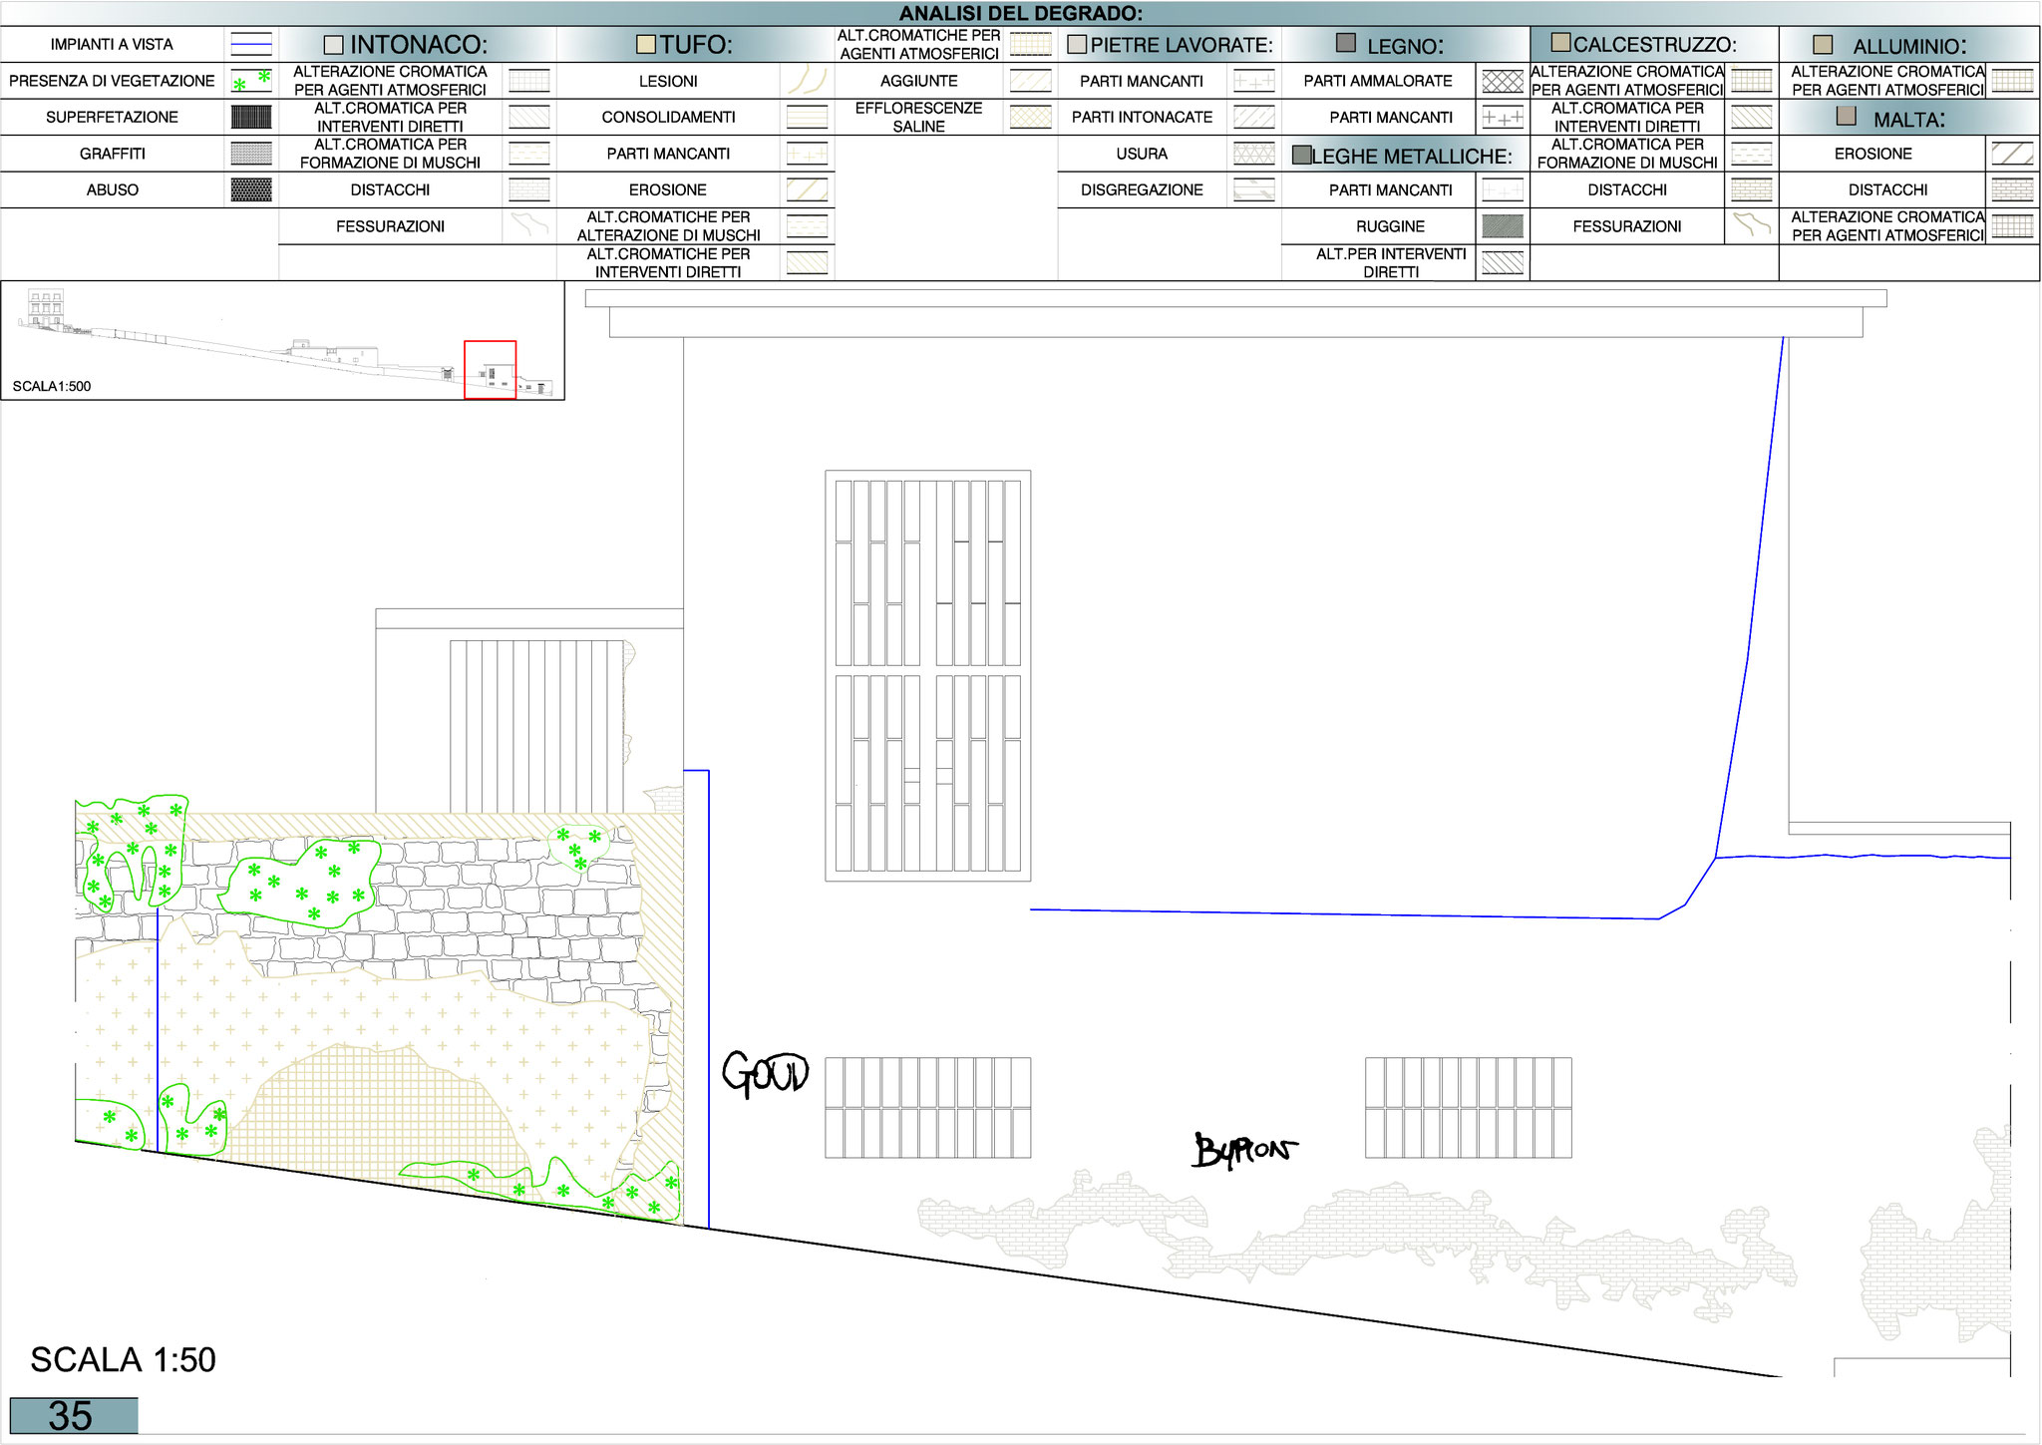Click the MALTA section heading
The image size is (2042, 1445).
1908,120
